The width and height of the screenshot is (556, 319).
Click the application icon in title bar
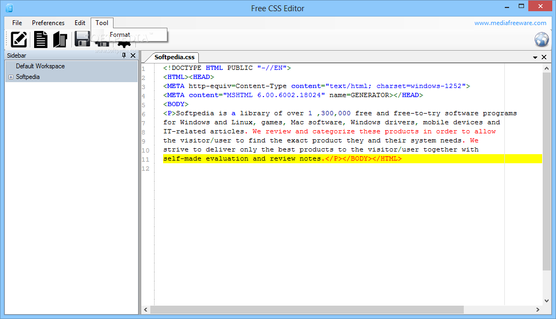(x=9, y=8)
